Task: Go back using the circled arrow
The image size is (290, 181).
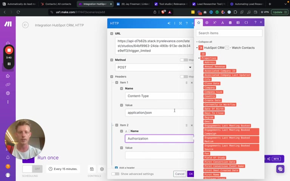Action: tap(26, 25)
